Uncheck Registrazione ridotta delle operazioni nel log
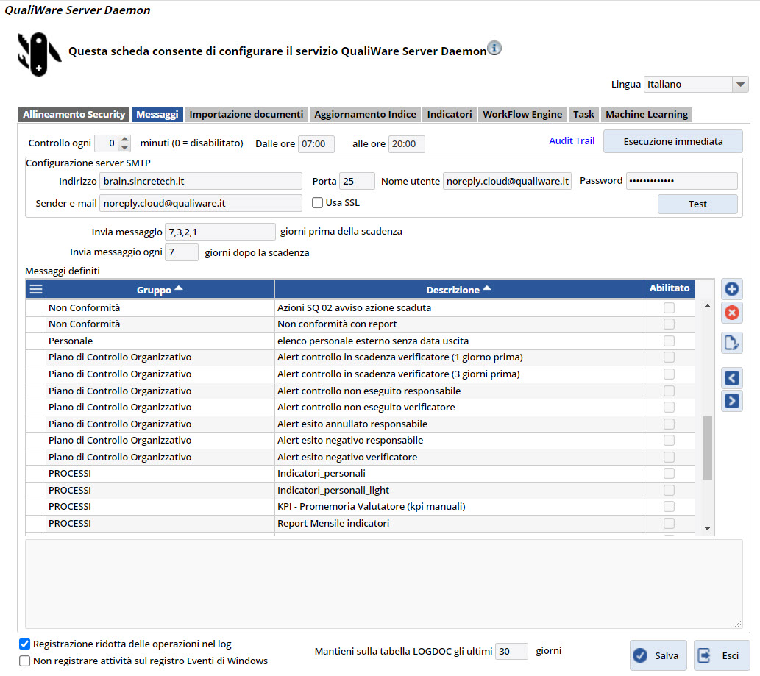 pos(25,644)
